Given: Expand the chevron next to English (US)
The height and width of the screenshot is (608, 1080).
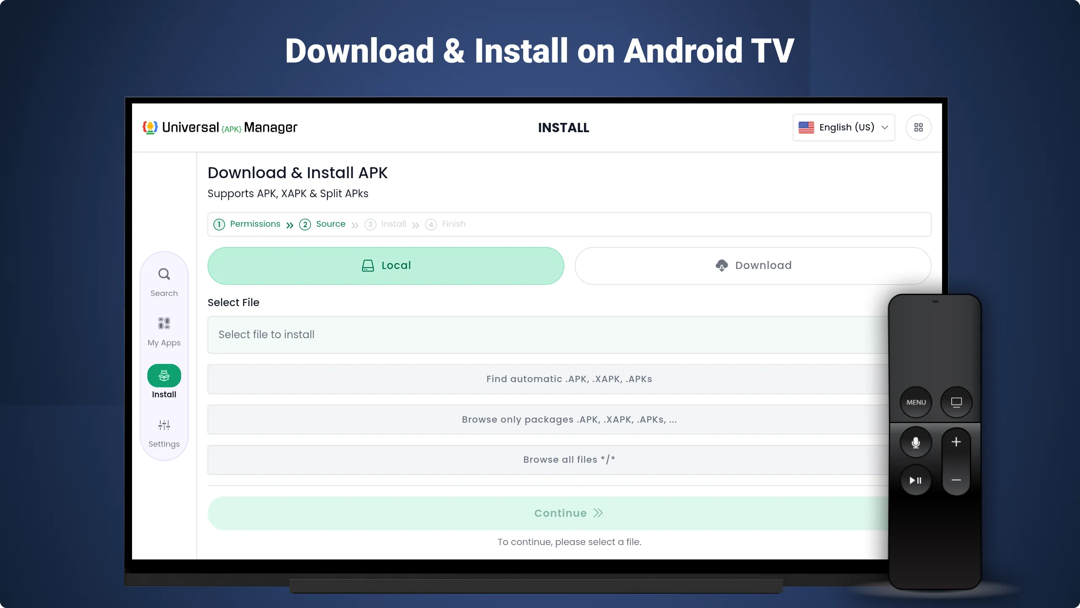Looking at the screenshot, I should (x=884, y=127).
